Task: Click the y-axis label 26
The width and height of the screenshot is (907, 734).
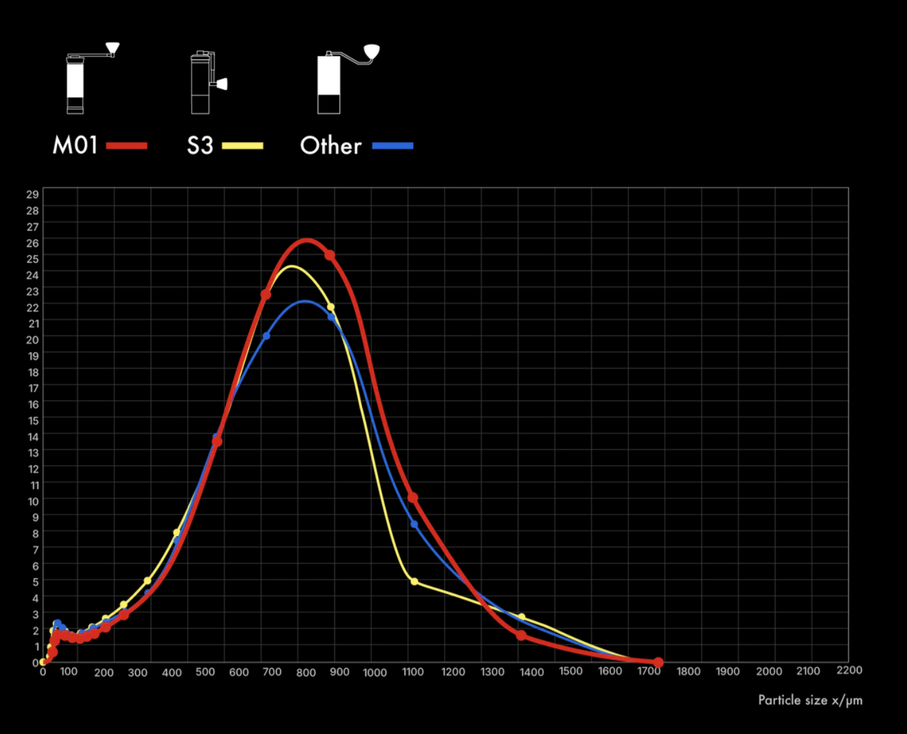Action: coord(32,243)
